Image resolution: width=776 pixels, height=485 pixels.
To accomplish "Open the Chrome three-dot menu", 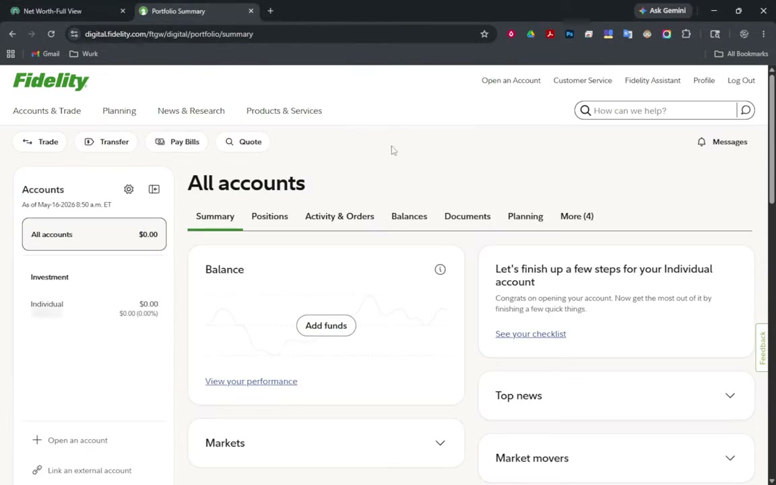I will (x=763, y=34).
